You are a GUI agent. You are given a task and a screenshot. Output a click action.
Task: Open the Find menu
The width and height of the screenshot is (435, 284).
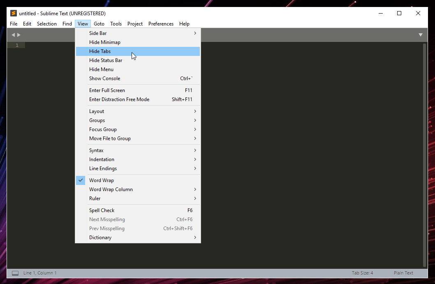(67, 24)
